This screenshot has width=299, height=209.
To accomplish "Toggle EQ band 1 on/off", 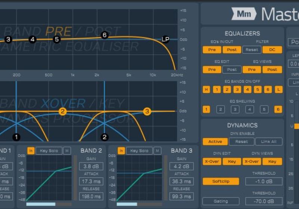I will [217, 90].
